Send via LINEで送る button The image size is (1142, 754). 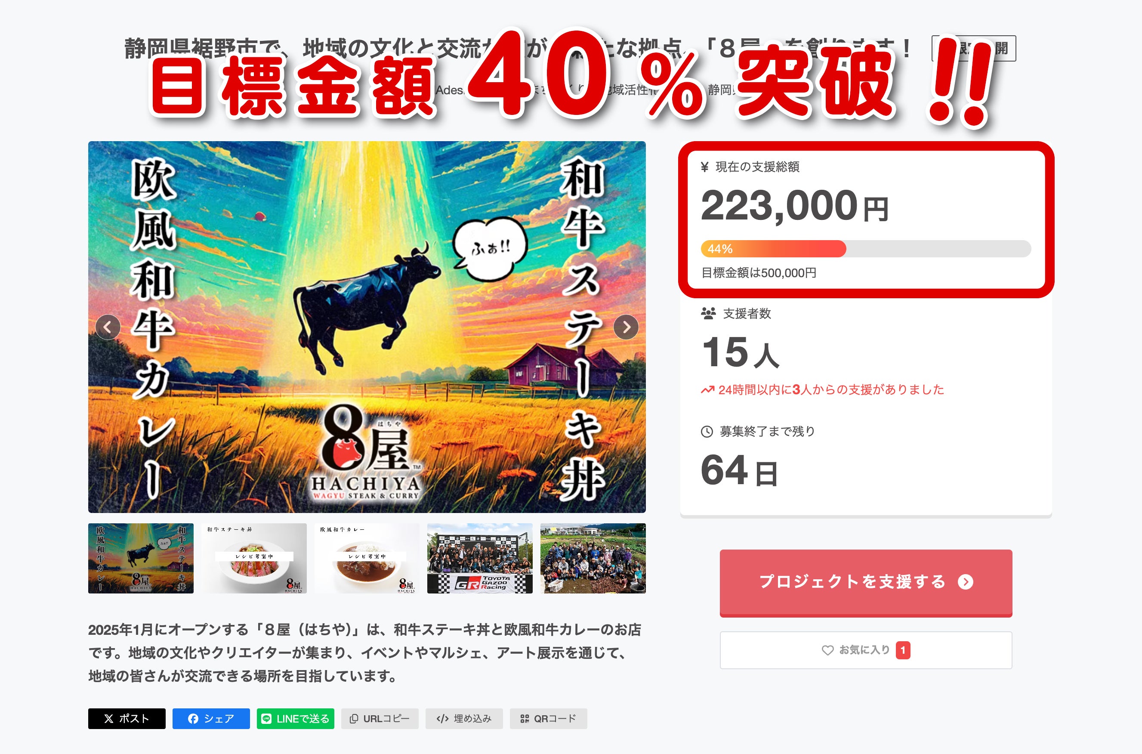click(296, 718)
